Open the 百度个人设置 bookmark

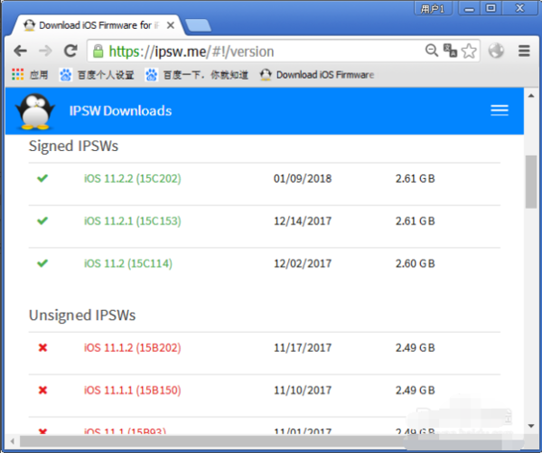point(97,75)
